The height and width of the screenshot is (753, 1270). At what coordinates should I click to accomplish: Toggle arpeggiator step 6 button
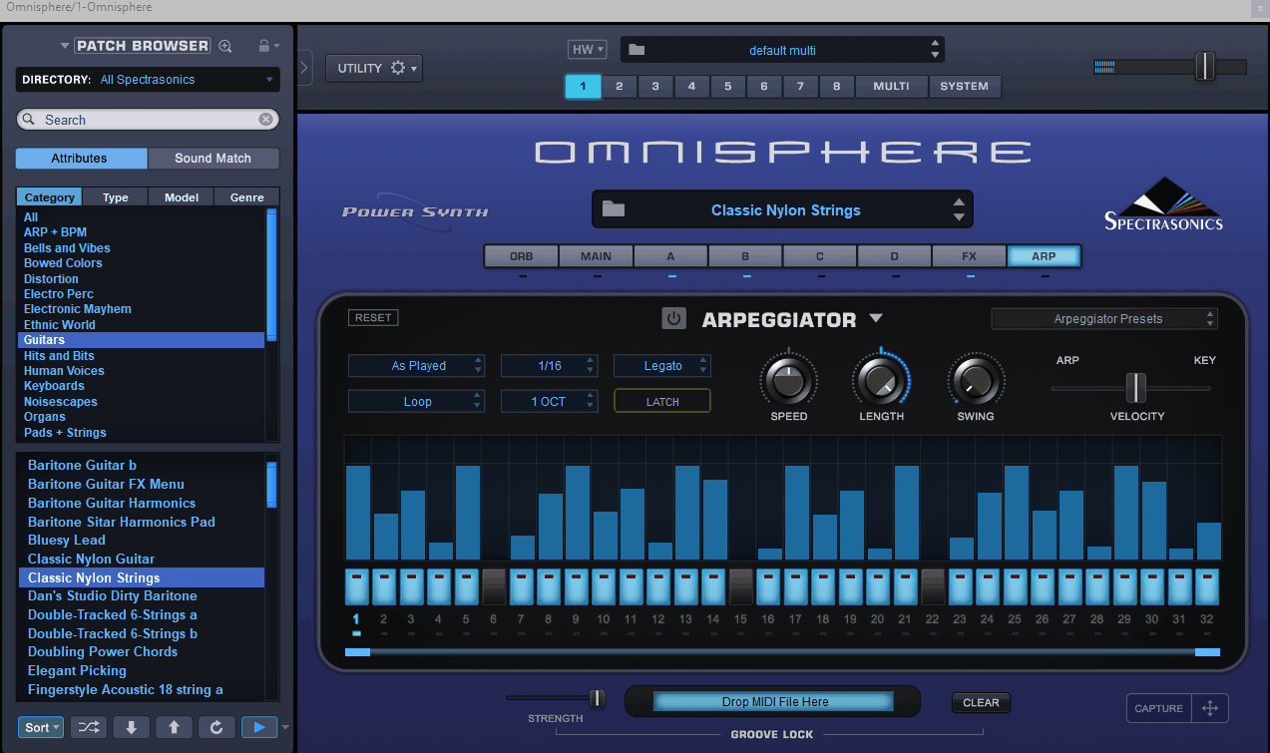(494, 586)
